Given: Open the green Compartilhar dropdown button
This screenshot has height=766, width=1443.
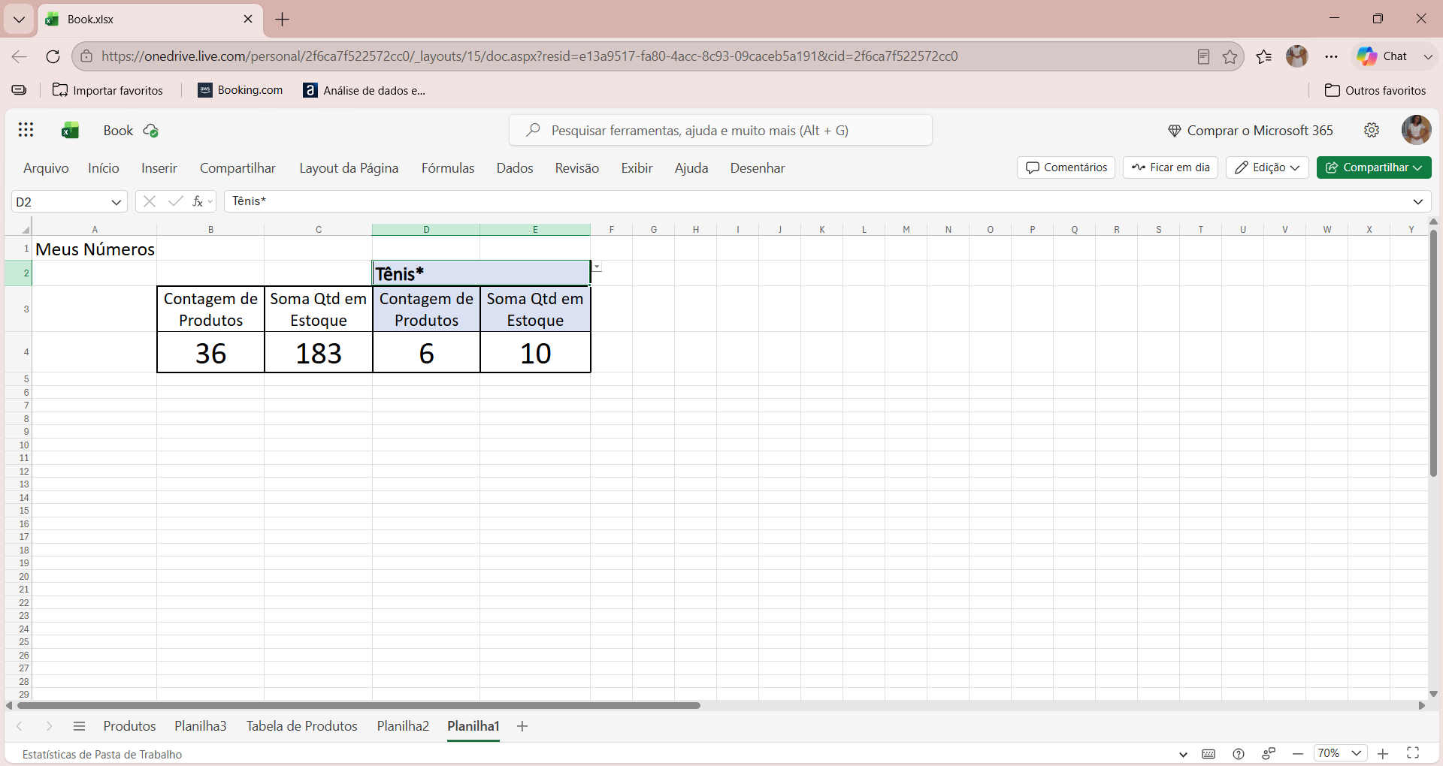Looking at the screenshot, I should tap(1374, 167).
